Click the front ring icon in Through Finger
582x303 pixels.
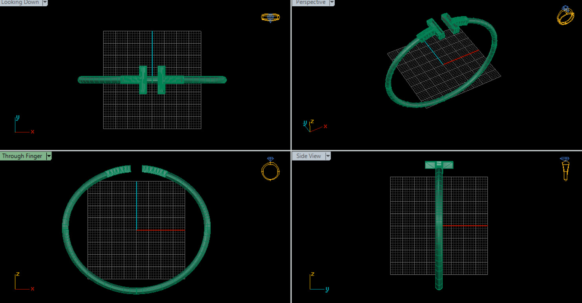click(270, 169)
